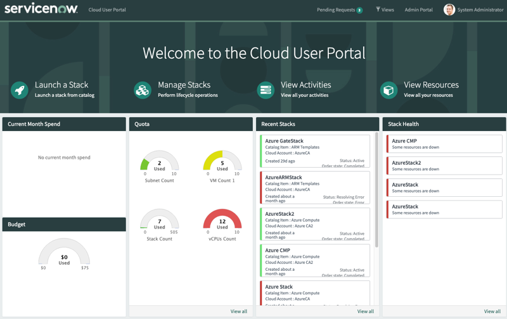Click the vCPUs Count gauge

[222, 219]
